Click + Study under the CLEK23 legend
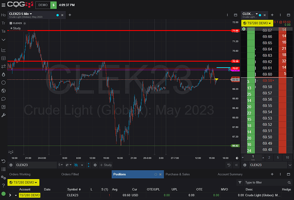 click(15, 28)
